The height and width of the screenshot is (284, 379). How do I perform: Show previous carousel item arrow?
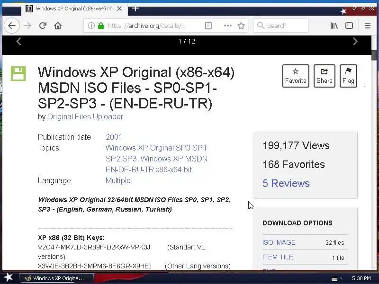(x=18, y=41)
